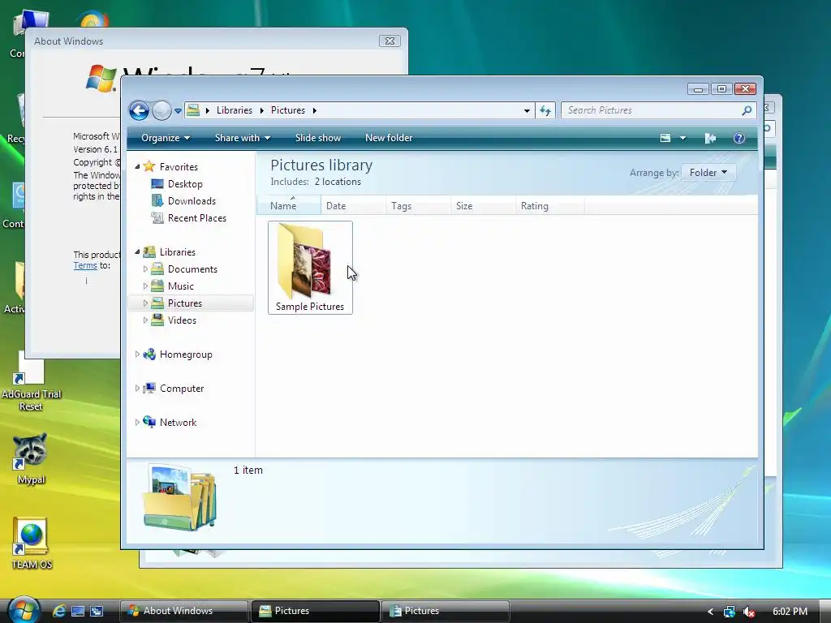Close the About Windows dialog
This screenshot has height=623, width=831.
pyautogui.click(x=390, y=41)
